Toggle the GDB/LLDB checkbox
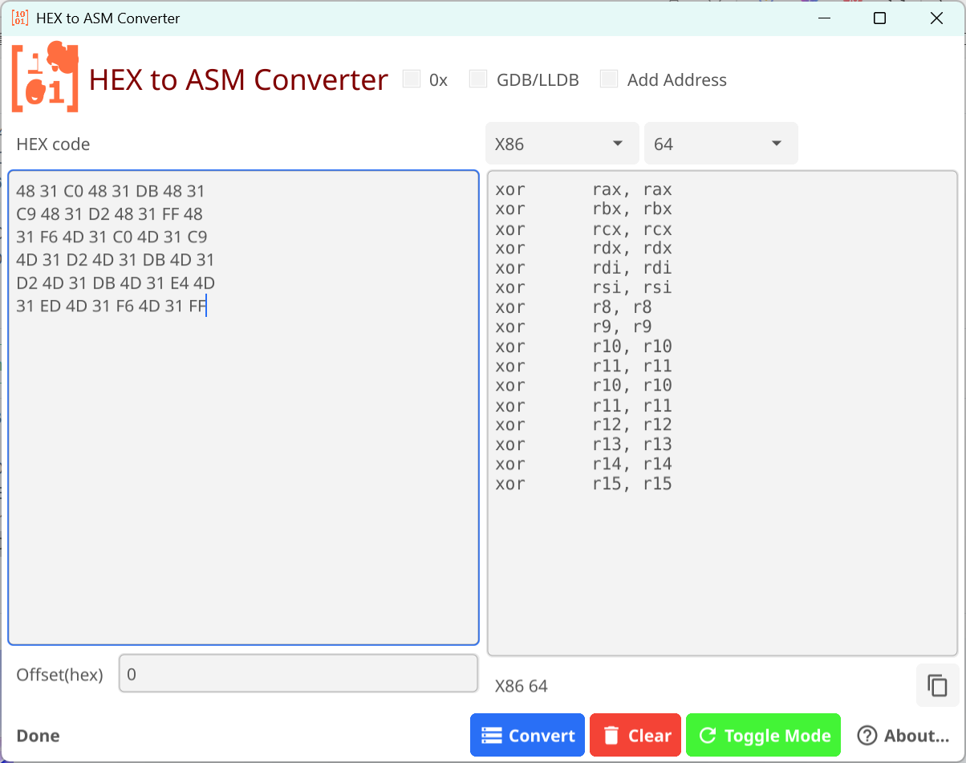The image size is (966, 763). pos(478,79)
